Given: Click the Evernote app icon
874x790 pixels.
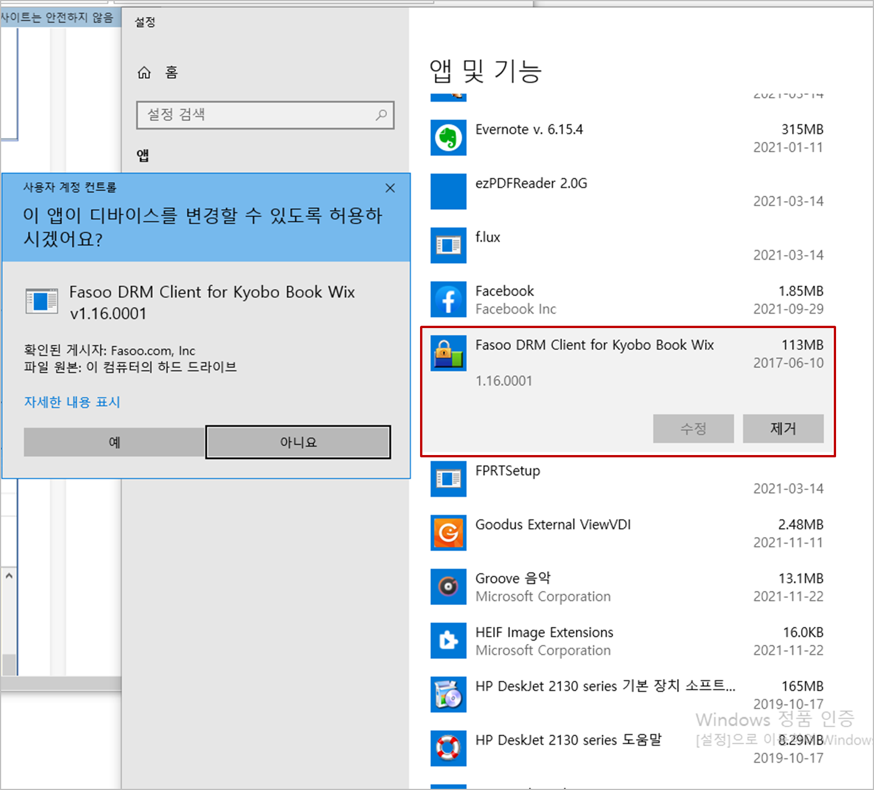Looking at the screenshot, I should coord(448,138).
